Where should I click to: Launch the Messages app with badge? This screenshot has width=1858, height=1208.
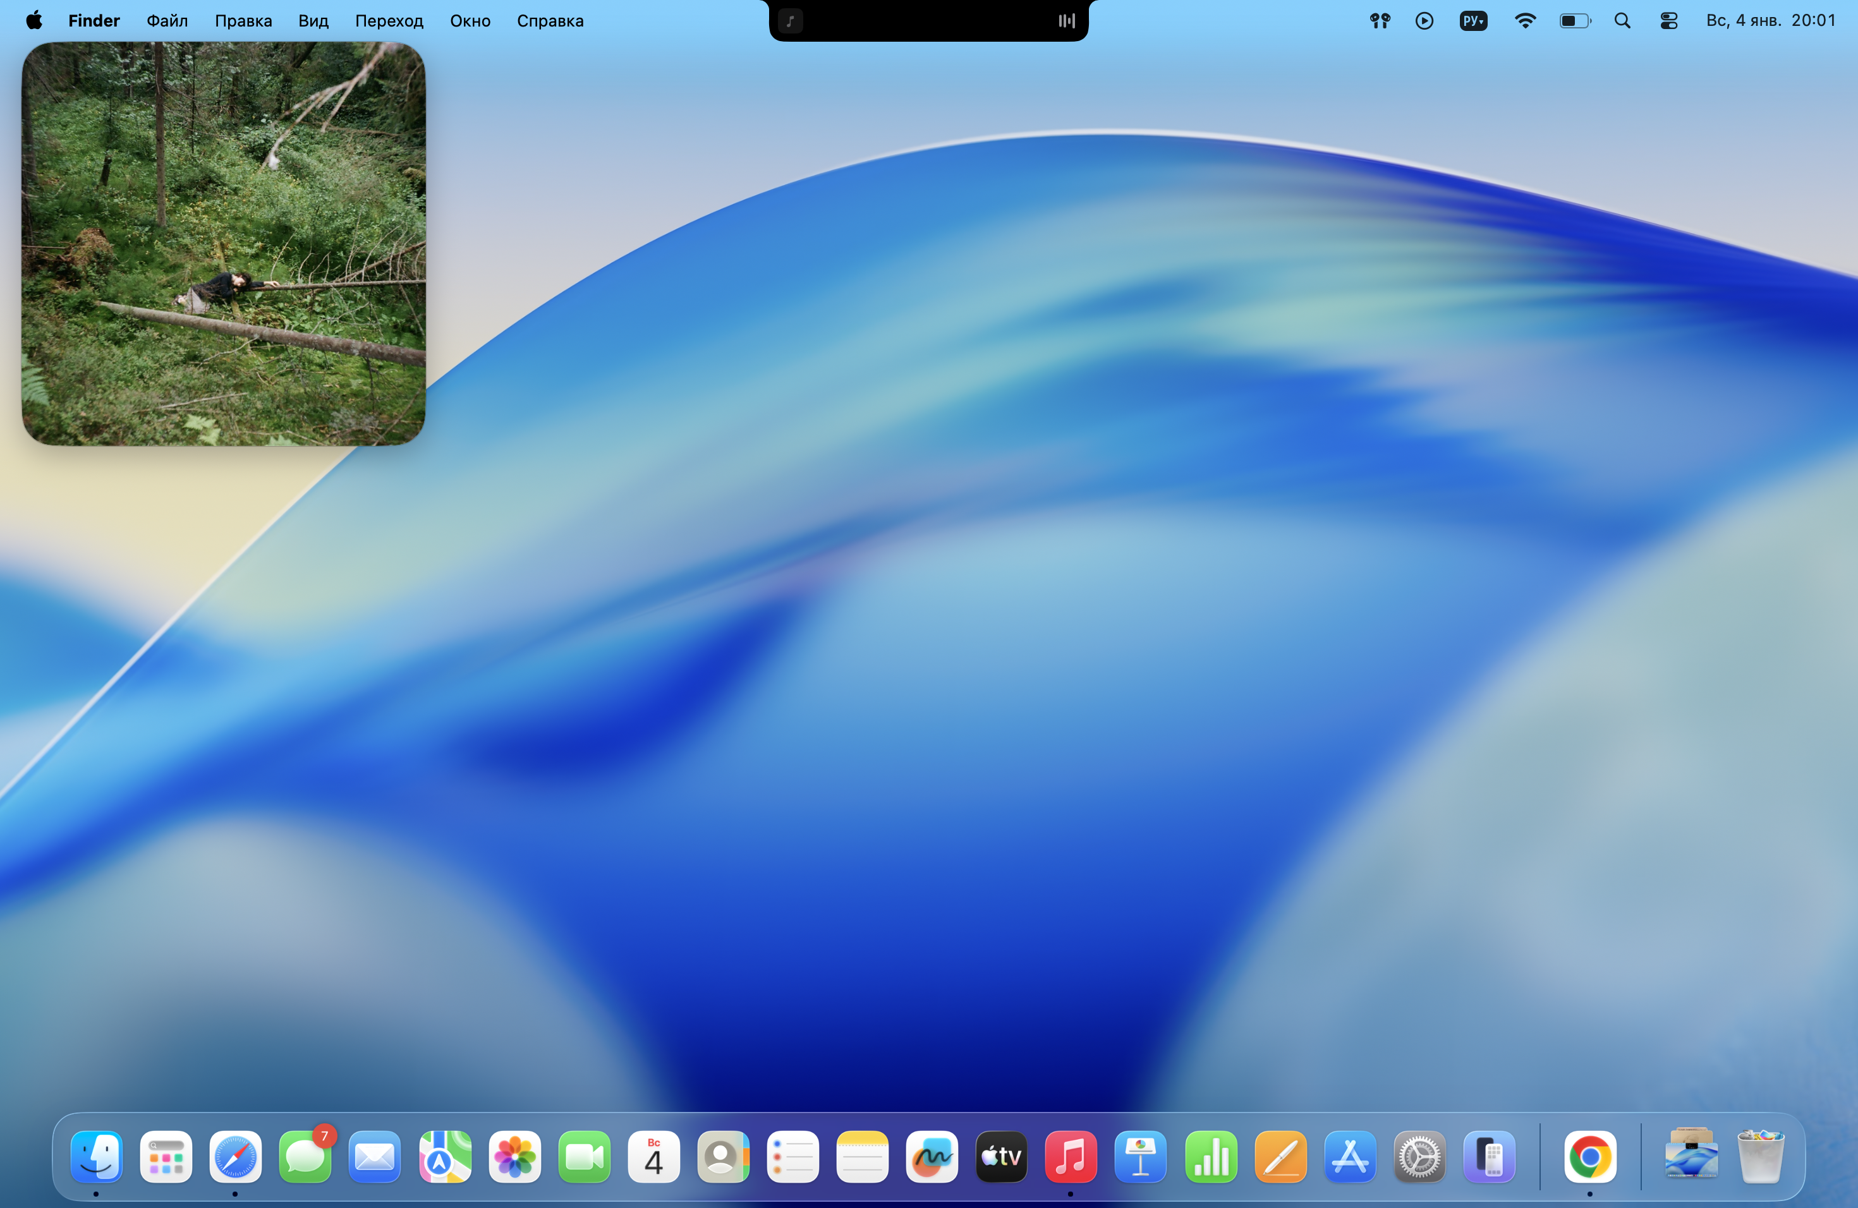(x=305, y=1156)
